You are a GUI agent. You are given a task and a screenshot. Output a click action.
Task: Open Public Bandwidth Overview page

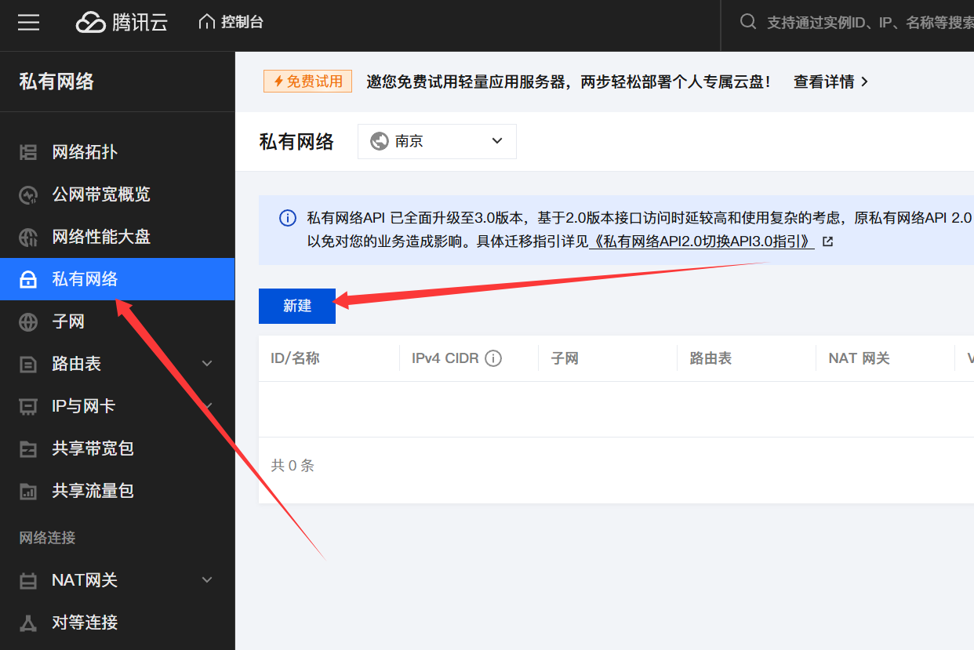tap(100, 194)
